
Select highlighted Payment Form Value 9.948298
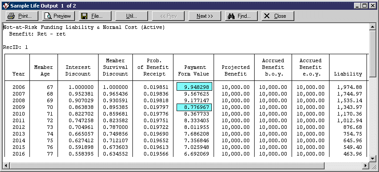click(x=194, y=87)
